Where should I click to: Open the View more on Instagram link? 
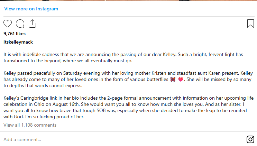point(31,9)
